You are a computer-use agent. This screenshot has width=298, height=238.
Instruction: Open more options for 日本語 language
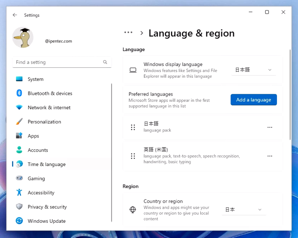[x=270, y=127]
